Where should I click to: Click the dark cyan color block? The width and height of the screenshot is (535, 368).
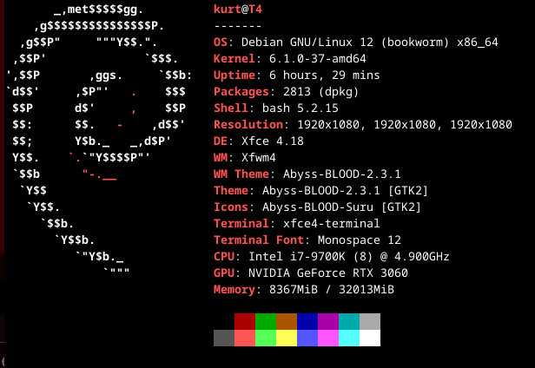(349, 322)
